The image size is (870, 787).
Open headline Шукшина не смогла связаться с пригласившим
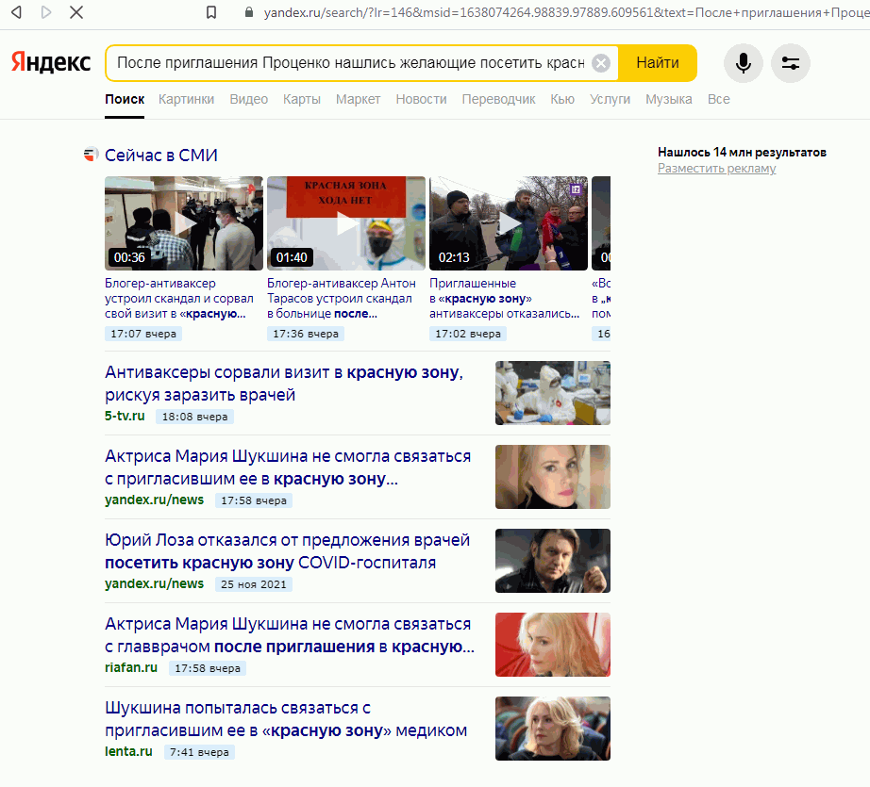click(x=288, y=467)
